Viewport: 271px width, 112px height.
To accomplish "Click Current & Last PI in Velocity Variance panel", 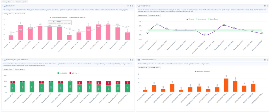I will 155,15.
